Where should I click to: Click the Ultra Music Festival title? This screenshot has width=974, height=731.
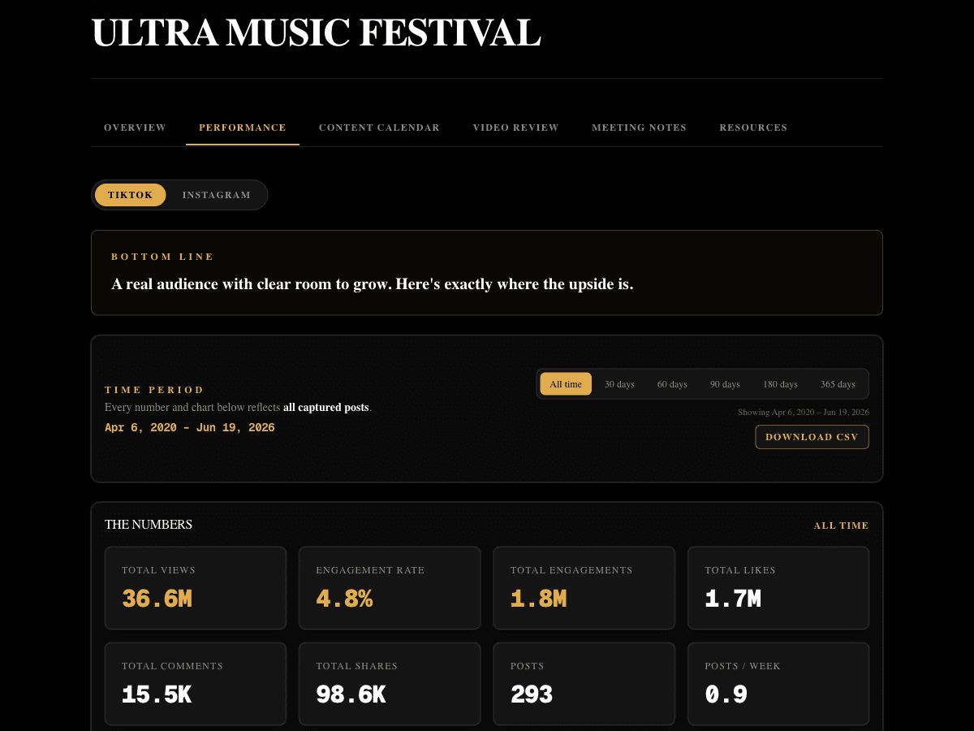click(316, 33)
